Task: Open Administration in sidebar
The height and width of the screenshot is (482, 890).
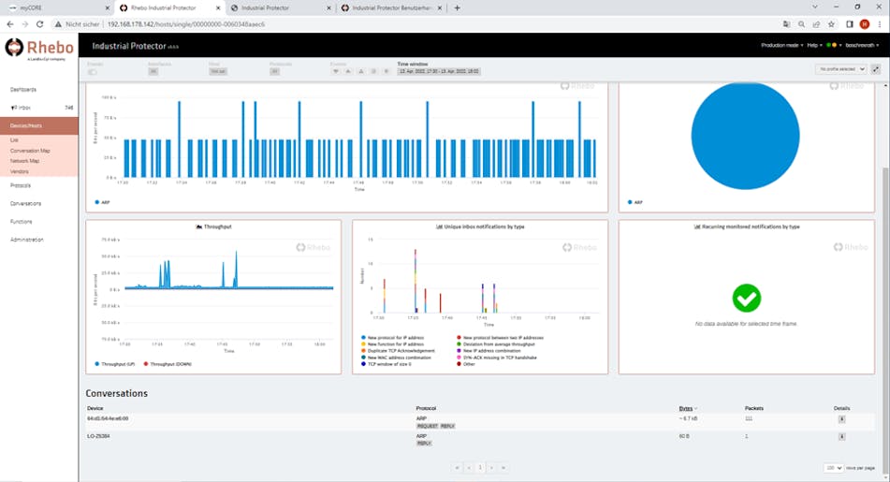Action: pos(27,240)
